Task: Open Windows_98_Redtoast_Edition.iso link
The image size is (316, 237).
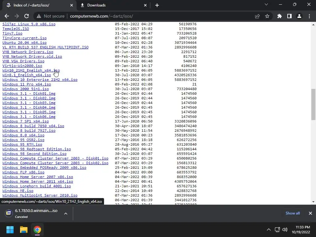Action: pos(36,149)
